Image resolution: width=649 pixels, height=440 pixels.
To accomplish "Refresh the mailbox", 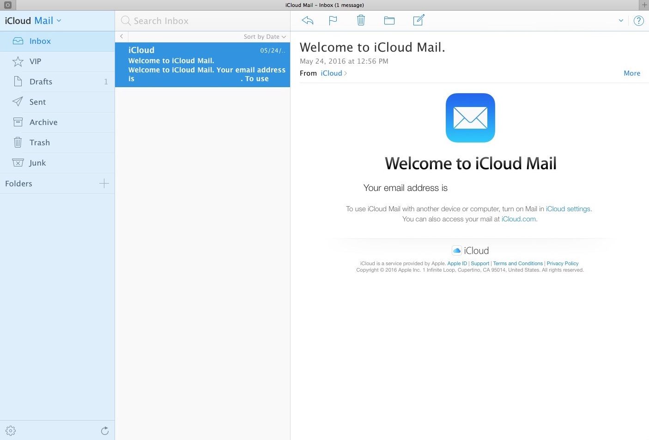I will [x=105, y=430].
